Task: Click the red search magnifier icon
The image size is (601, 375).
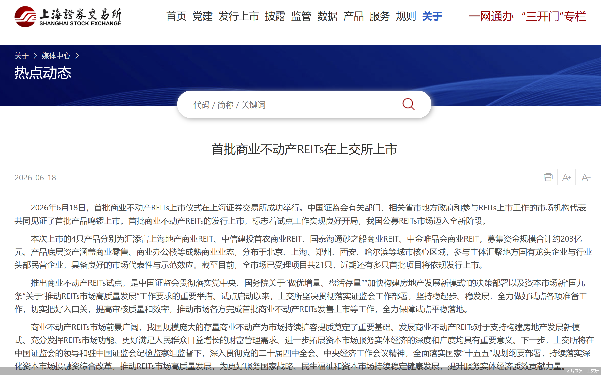Action: click(x=409, y=105)
